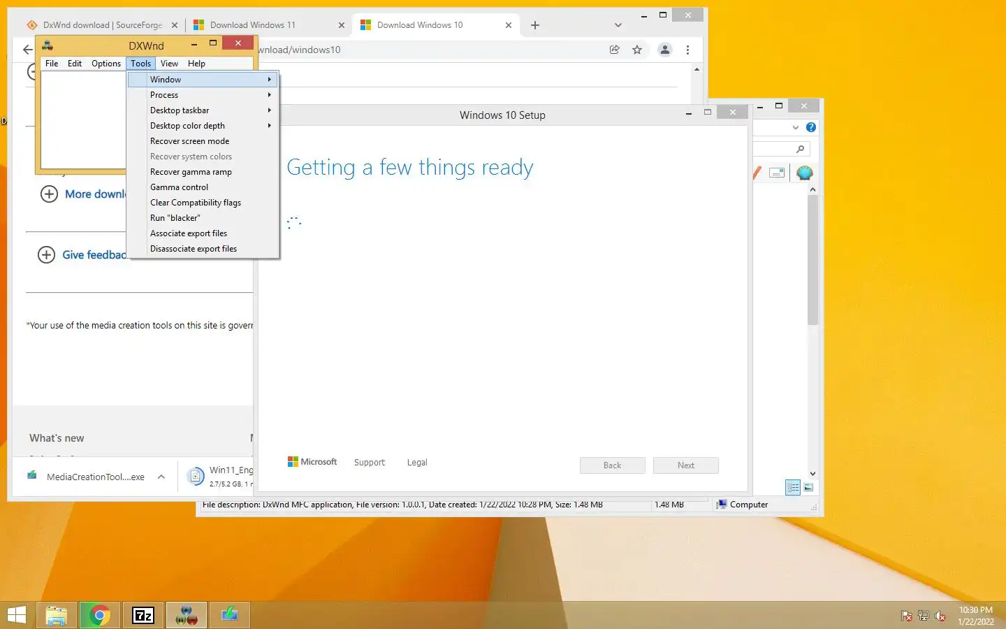Click the card icon in Explorer toolbar
1006x629 pixels.
[x=777, y=173]
